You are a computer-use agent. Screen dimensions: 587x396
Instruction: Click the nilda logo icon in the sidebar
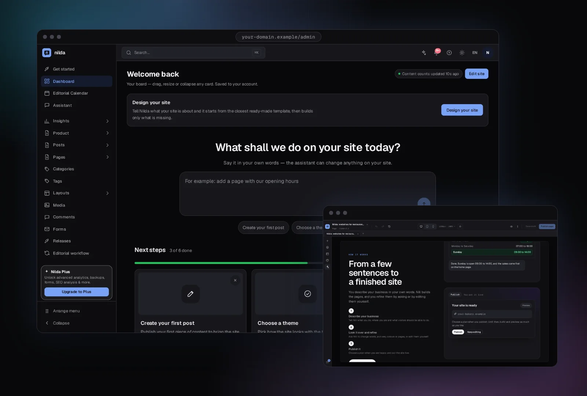click(47, 53)
